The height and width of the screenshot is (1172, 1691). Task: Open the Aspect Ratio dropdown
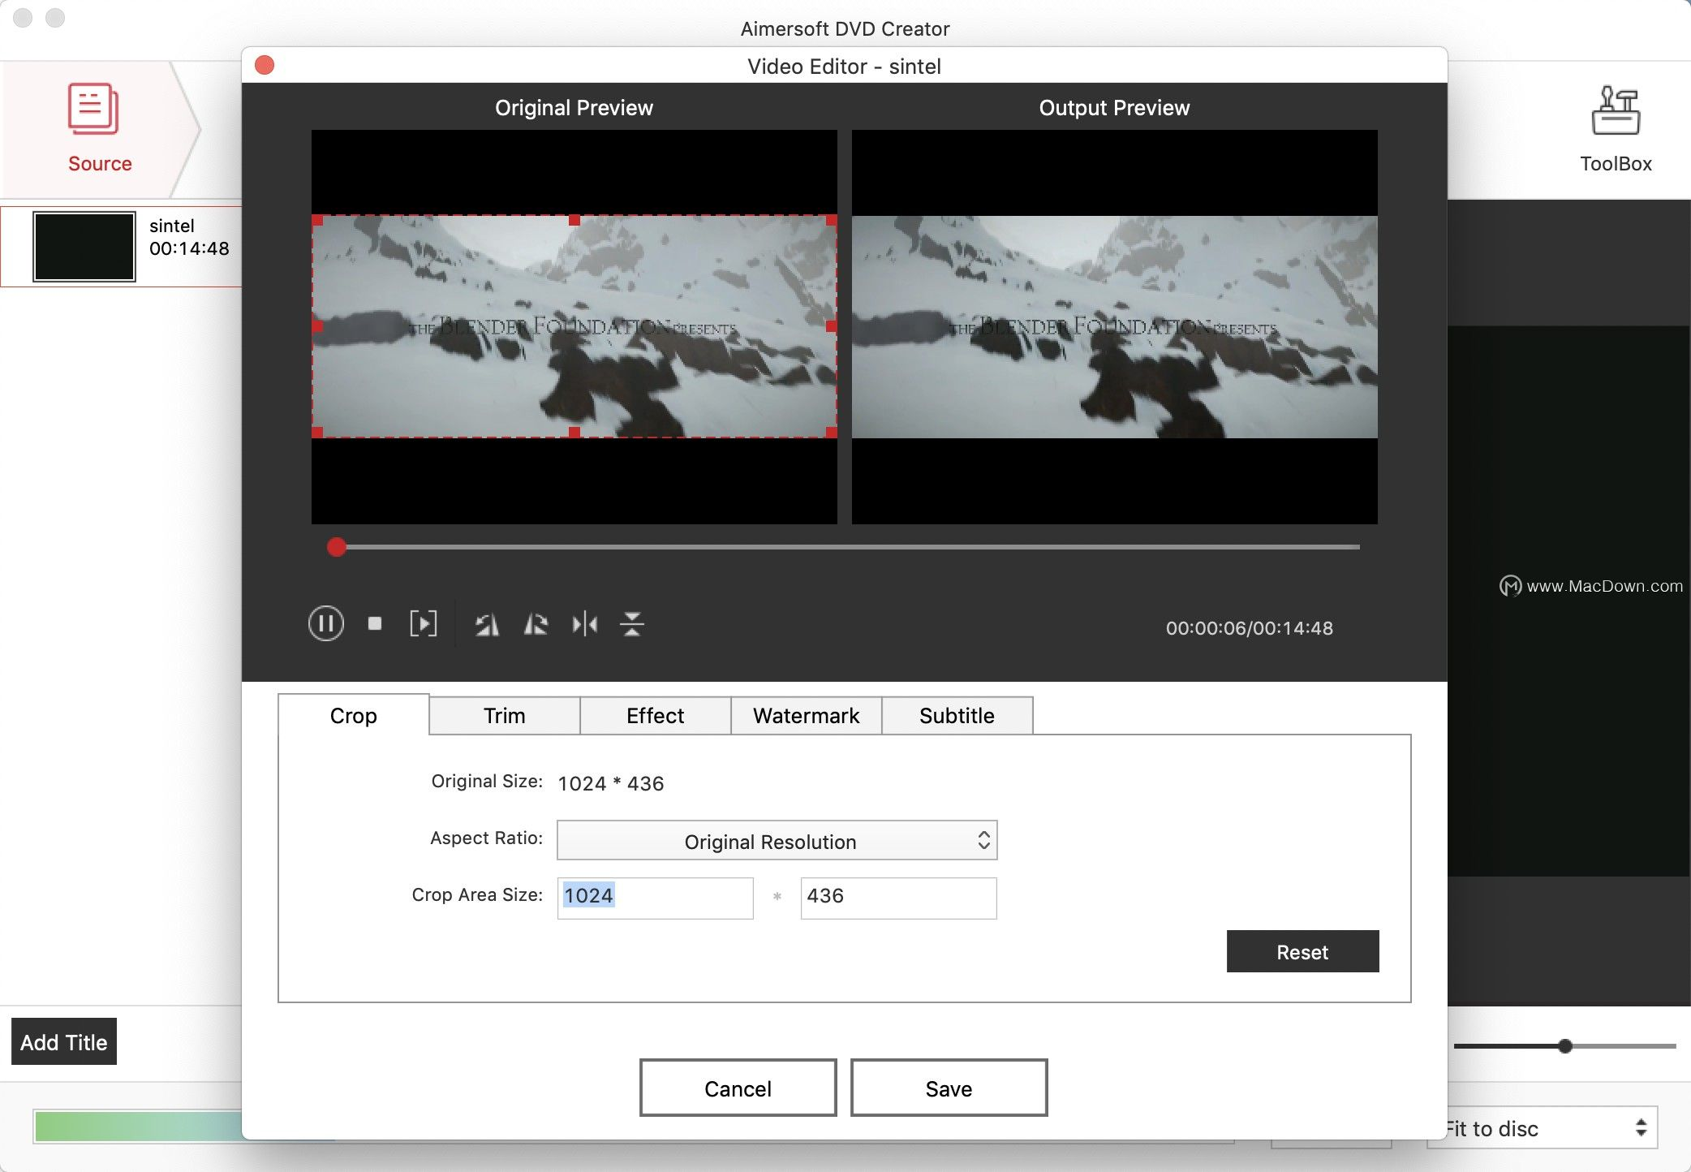777,840
